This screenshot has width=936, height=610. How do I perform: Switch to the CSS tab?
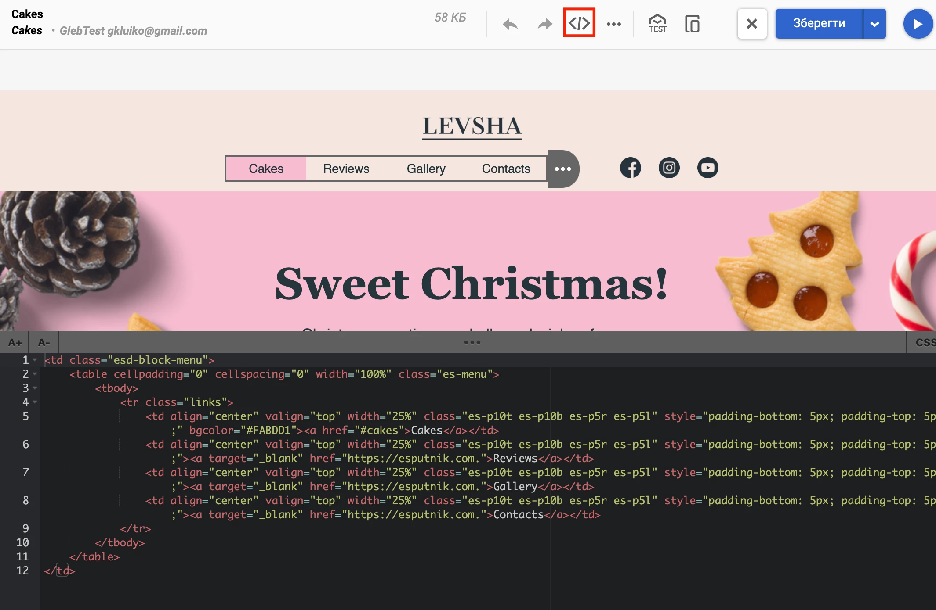pyautogui.click(x=925, y=342)
